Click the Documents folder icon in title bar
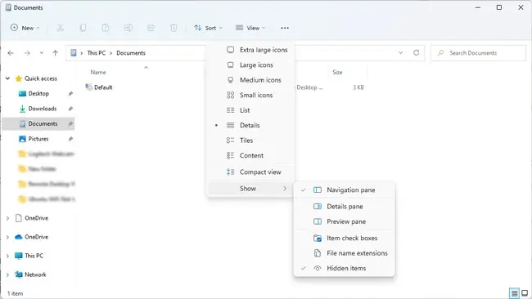The height and width of the screenshot is (299, 532). (8, 7)
